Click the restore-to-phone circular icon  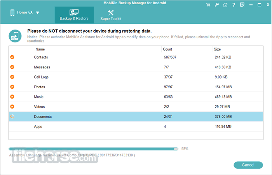[x=15, y=36]
